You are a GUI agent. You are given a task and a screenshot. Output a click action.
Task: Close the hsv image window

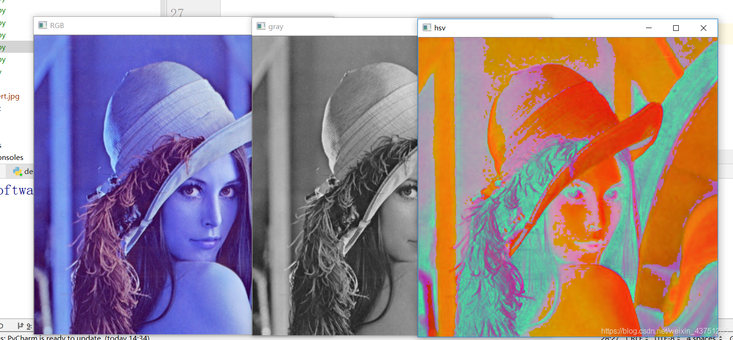click(x=703, y=28)
